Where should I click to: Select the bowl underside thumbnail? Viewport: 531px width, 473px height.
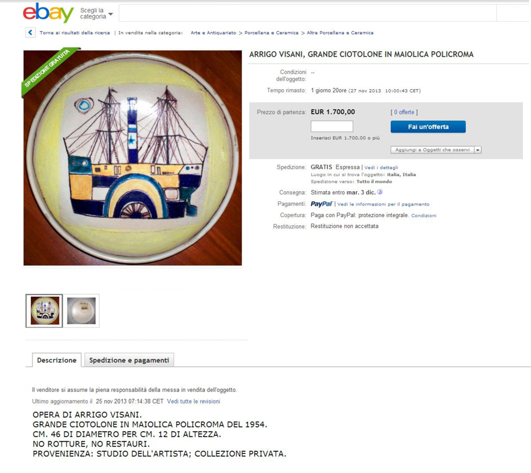(x=81, y=311)
